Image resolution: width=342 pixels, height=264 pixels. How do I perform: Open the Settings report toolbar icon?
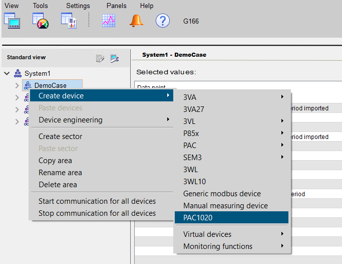[x=69, y=21]
